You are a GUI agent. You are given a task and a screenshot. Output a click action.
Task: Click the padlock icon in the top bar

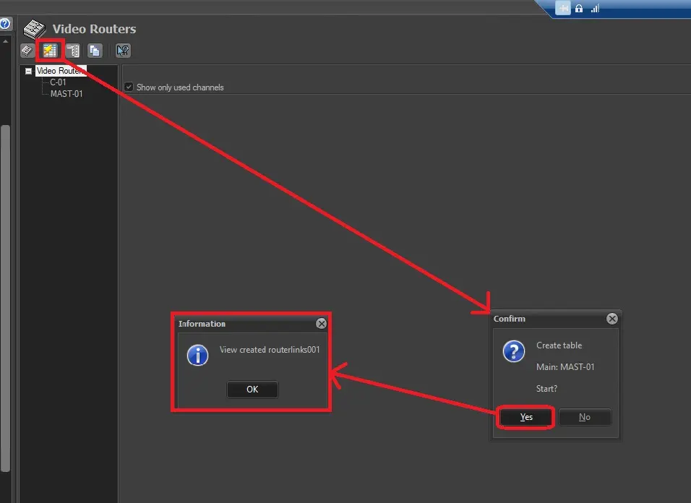[x=579, y=9]
